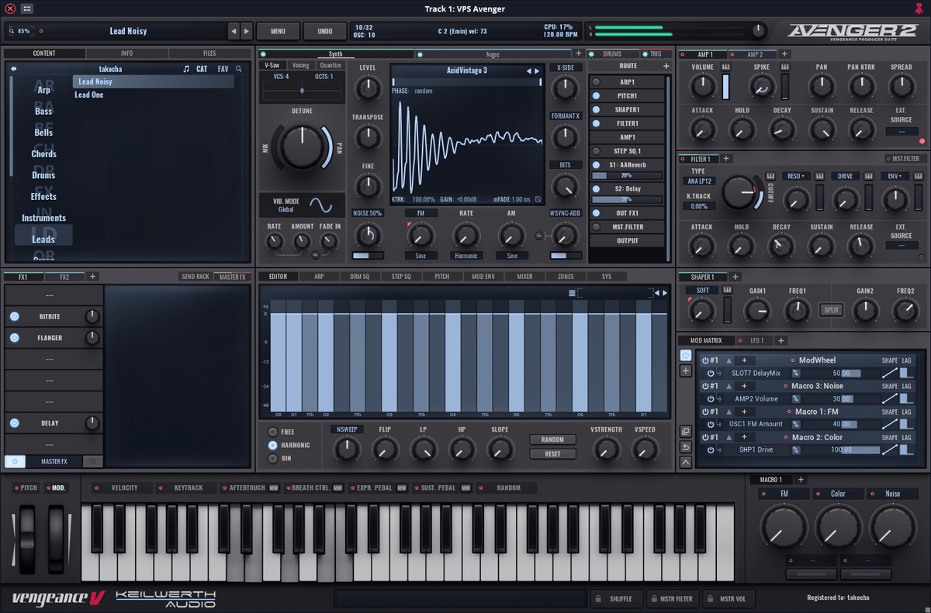Select the BIN radio option
Image resolution: width=931 pixels, height=613 pixels.
272,458
